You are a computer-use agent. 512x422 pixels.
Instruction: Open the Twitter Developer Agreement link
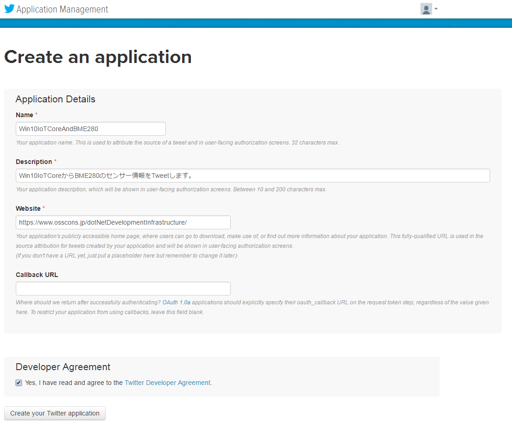pos(168,383)
